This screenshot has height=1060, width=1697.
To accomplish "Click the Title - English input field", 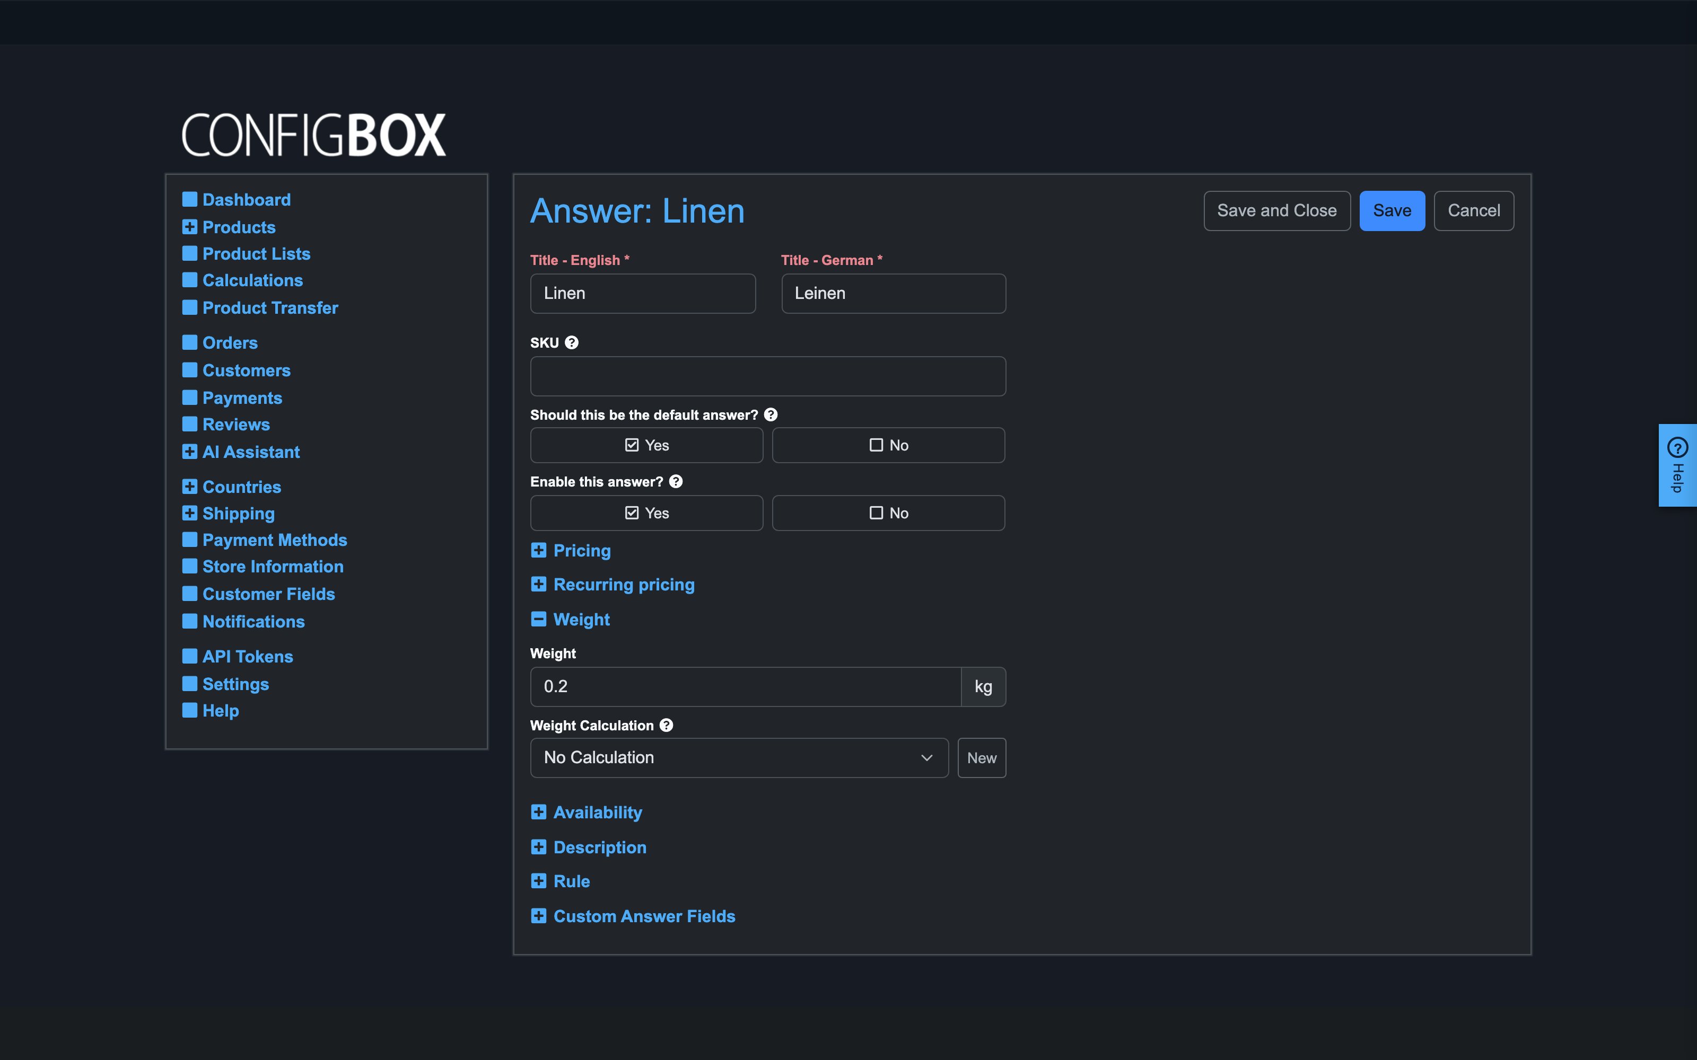I will pos(643,294).
